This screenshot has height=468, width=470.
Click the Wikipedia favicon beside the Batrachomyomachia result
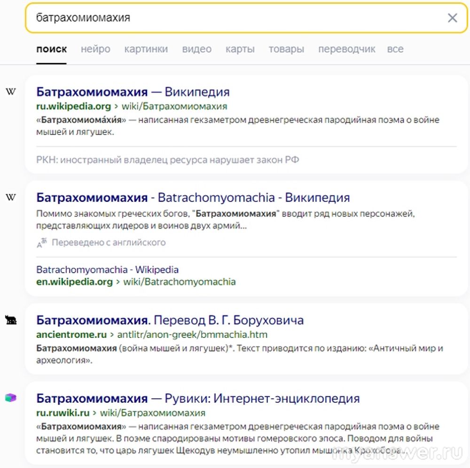tap(10, 197)
